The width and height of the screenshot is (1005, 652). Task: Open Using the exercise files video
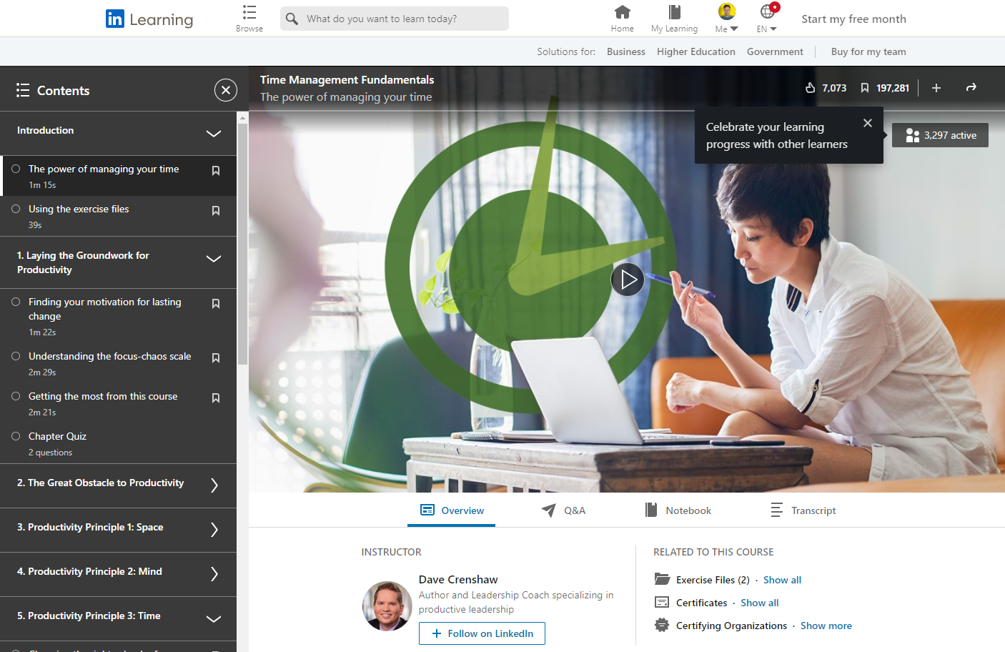tap(118, 216)
